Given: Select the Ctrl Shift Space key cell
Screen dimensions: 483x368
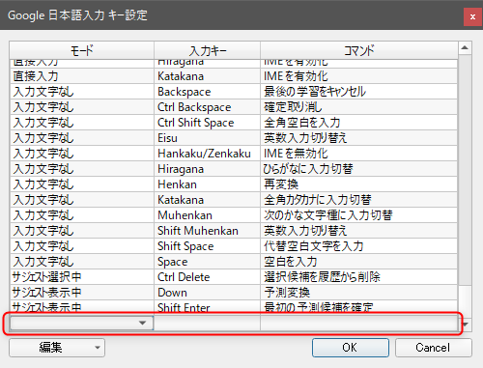Looking at the screenshot, I should coord(207,123).
